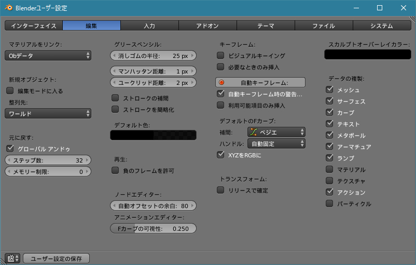Click the Blender logo in title bar
416x265 pixels.
pyautogui.click(x=7, y=8)
